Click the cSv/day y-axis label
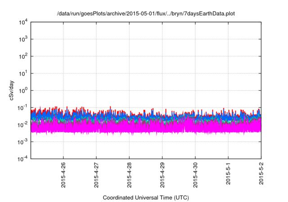Viewport: 288px width, 202px height. pyautogui.click(x=12, y=90)
